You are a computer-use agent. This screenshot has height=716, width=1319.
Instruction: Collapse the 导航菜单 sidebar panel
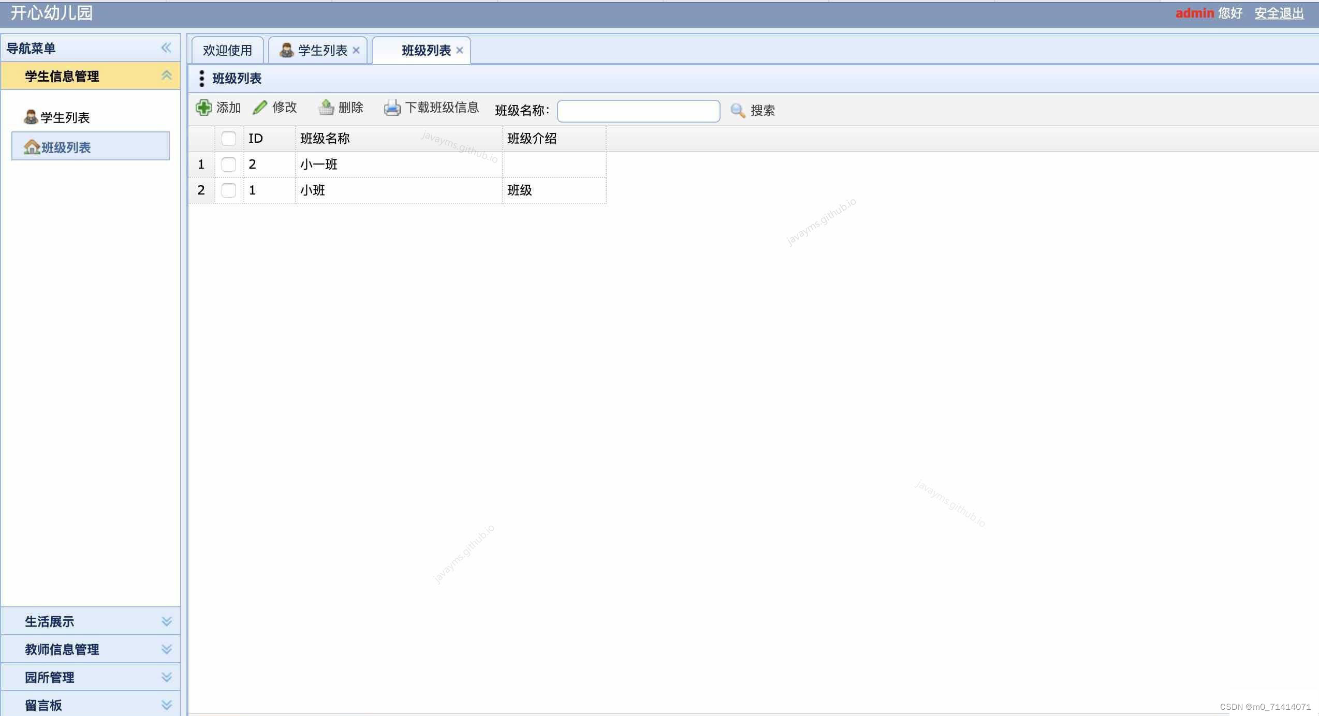click(166, 48)
